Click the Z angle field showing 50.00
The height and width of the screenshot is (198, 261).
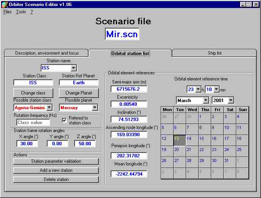(x=85, y=143)
